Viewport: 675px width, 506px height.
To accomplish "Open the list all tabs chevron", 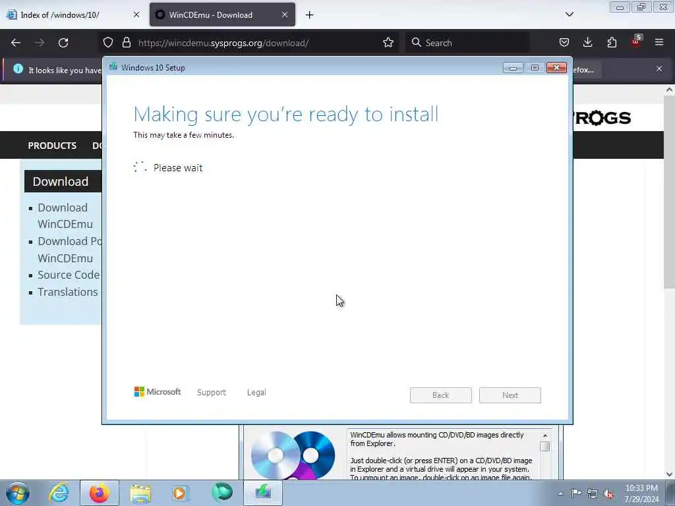I will click(569, 14).
